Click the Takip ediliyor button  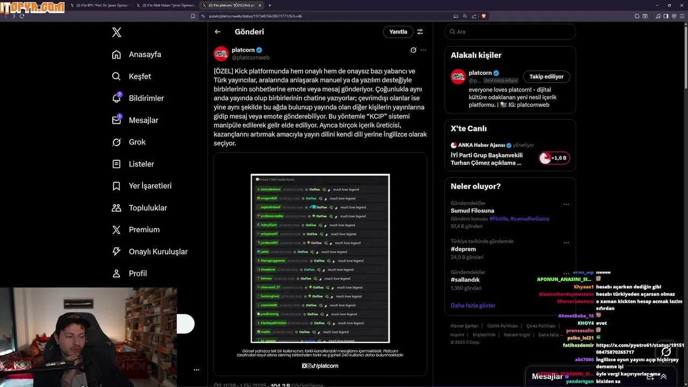[x=547, y=76]
